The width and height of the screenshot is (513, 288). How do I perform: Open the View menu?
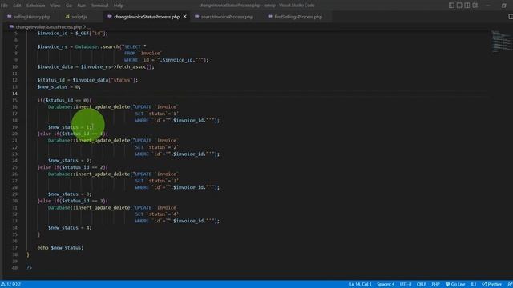[x=55, y=6]
